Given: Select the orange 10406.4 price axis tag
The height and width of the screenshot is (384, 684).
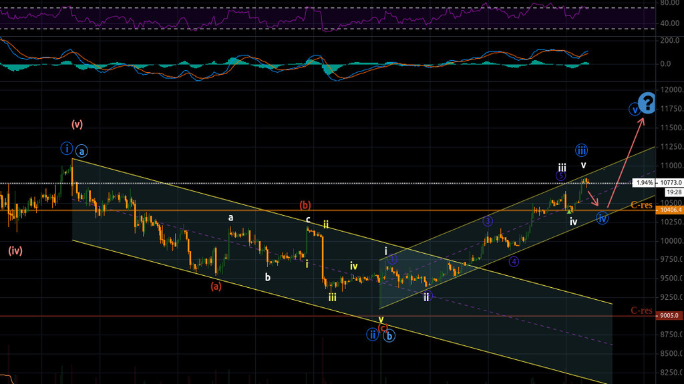Looking at the screenshot, I should [x=670, y=210].
